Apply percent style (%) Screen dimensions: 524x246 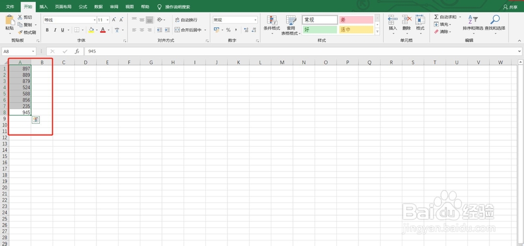point(228,30)
